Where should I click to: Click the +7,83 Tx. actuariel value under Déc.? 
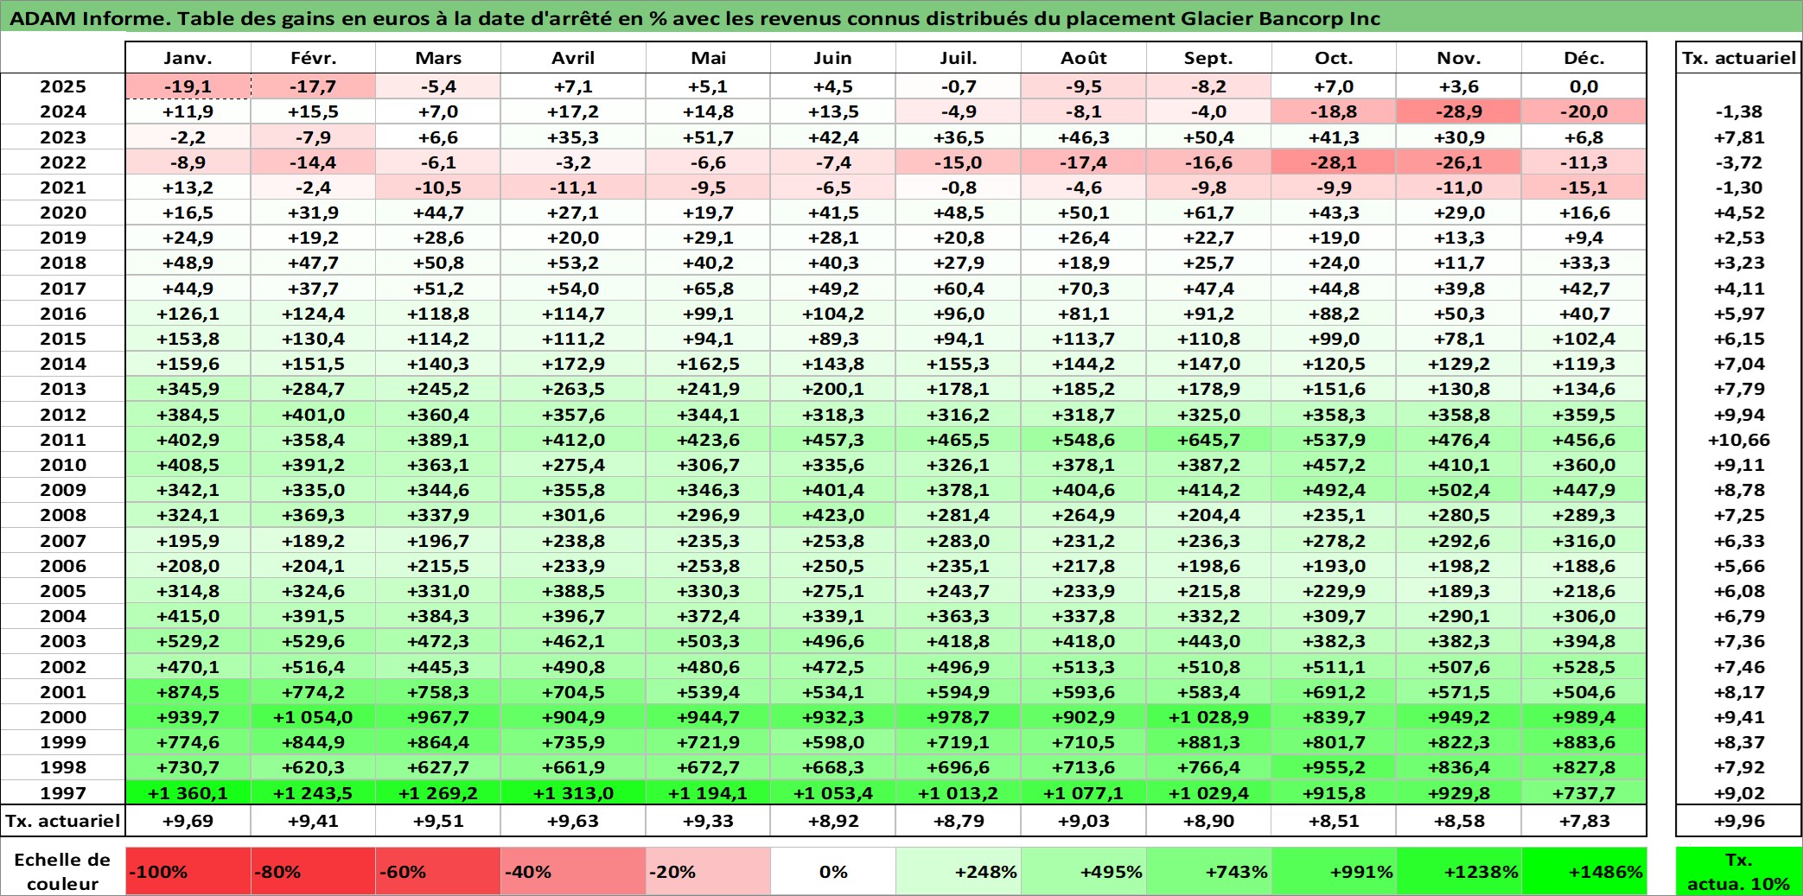tap(1583, 821)
